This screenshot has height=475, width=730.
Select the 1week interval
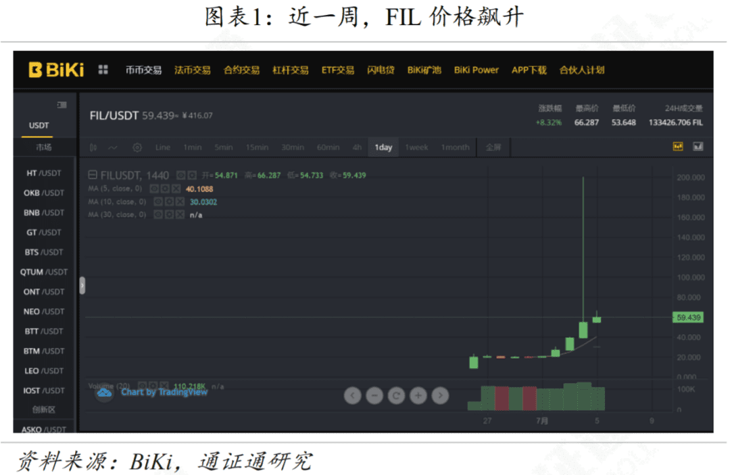[416, 147]
